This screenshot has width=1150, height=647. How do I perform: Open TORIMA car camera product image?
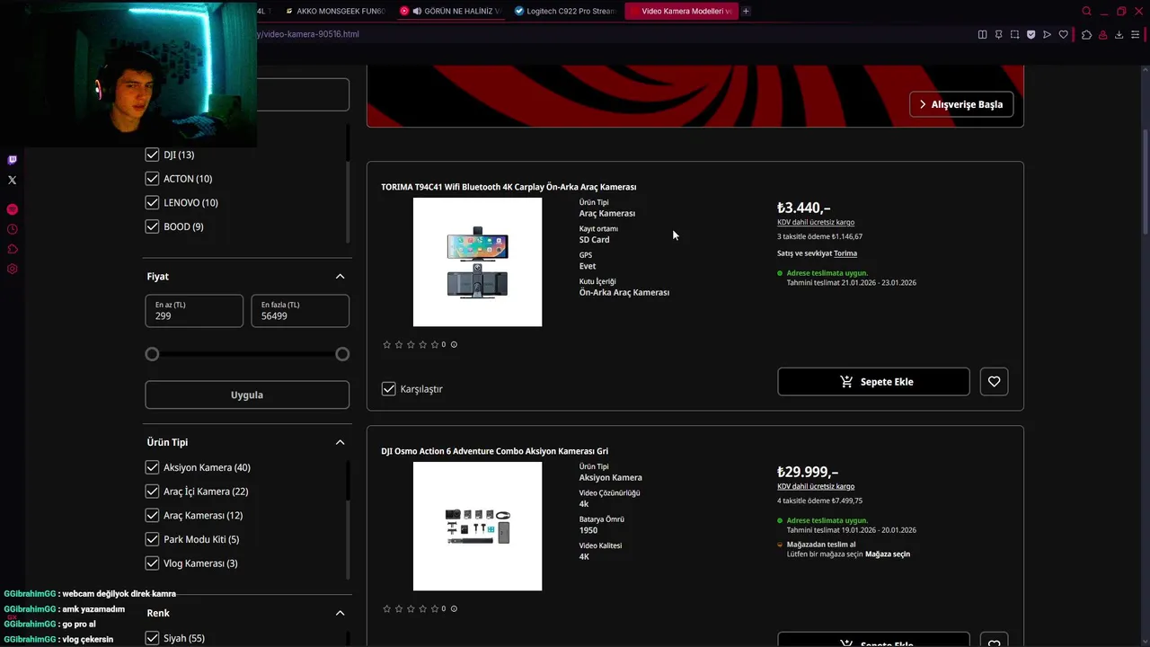tap(477, 262)
